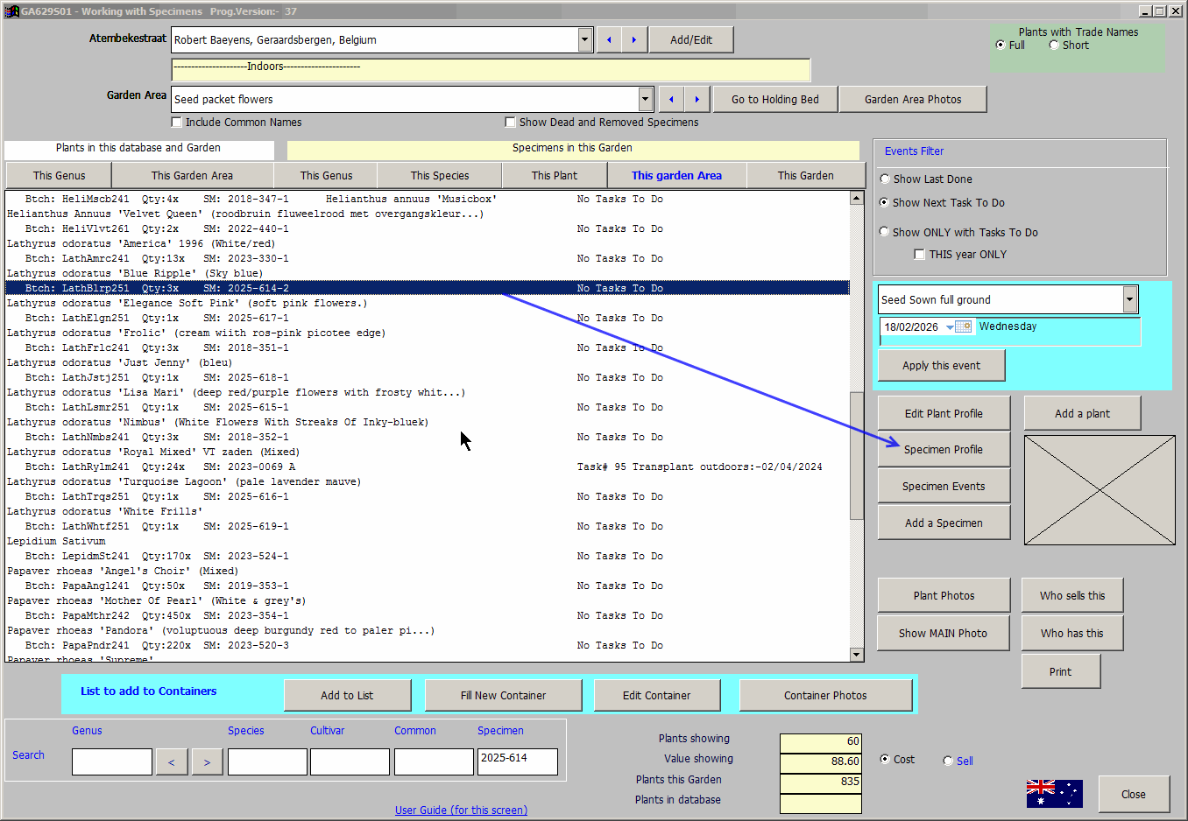Click the Australian flag icon

point(1054,793)
